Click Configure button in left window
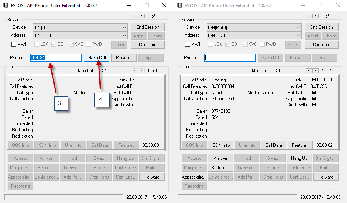The image size is (347, 203). 147,45
